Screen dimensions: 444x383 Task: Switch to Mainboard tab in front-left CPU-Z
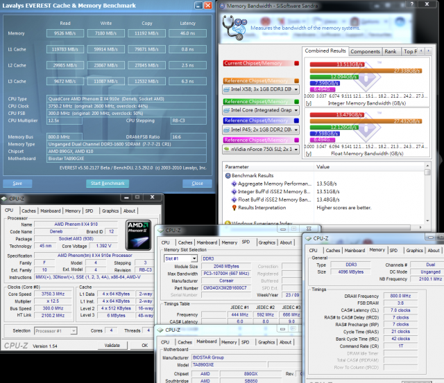(x=51, y=211)
